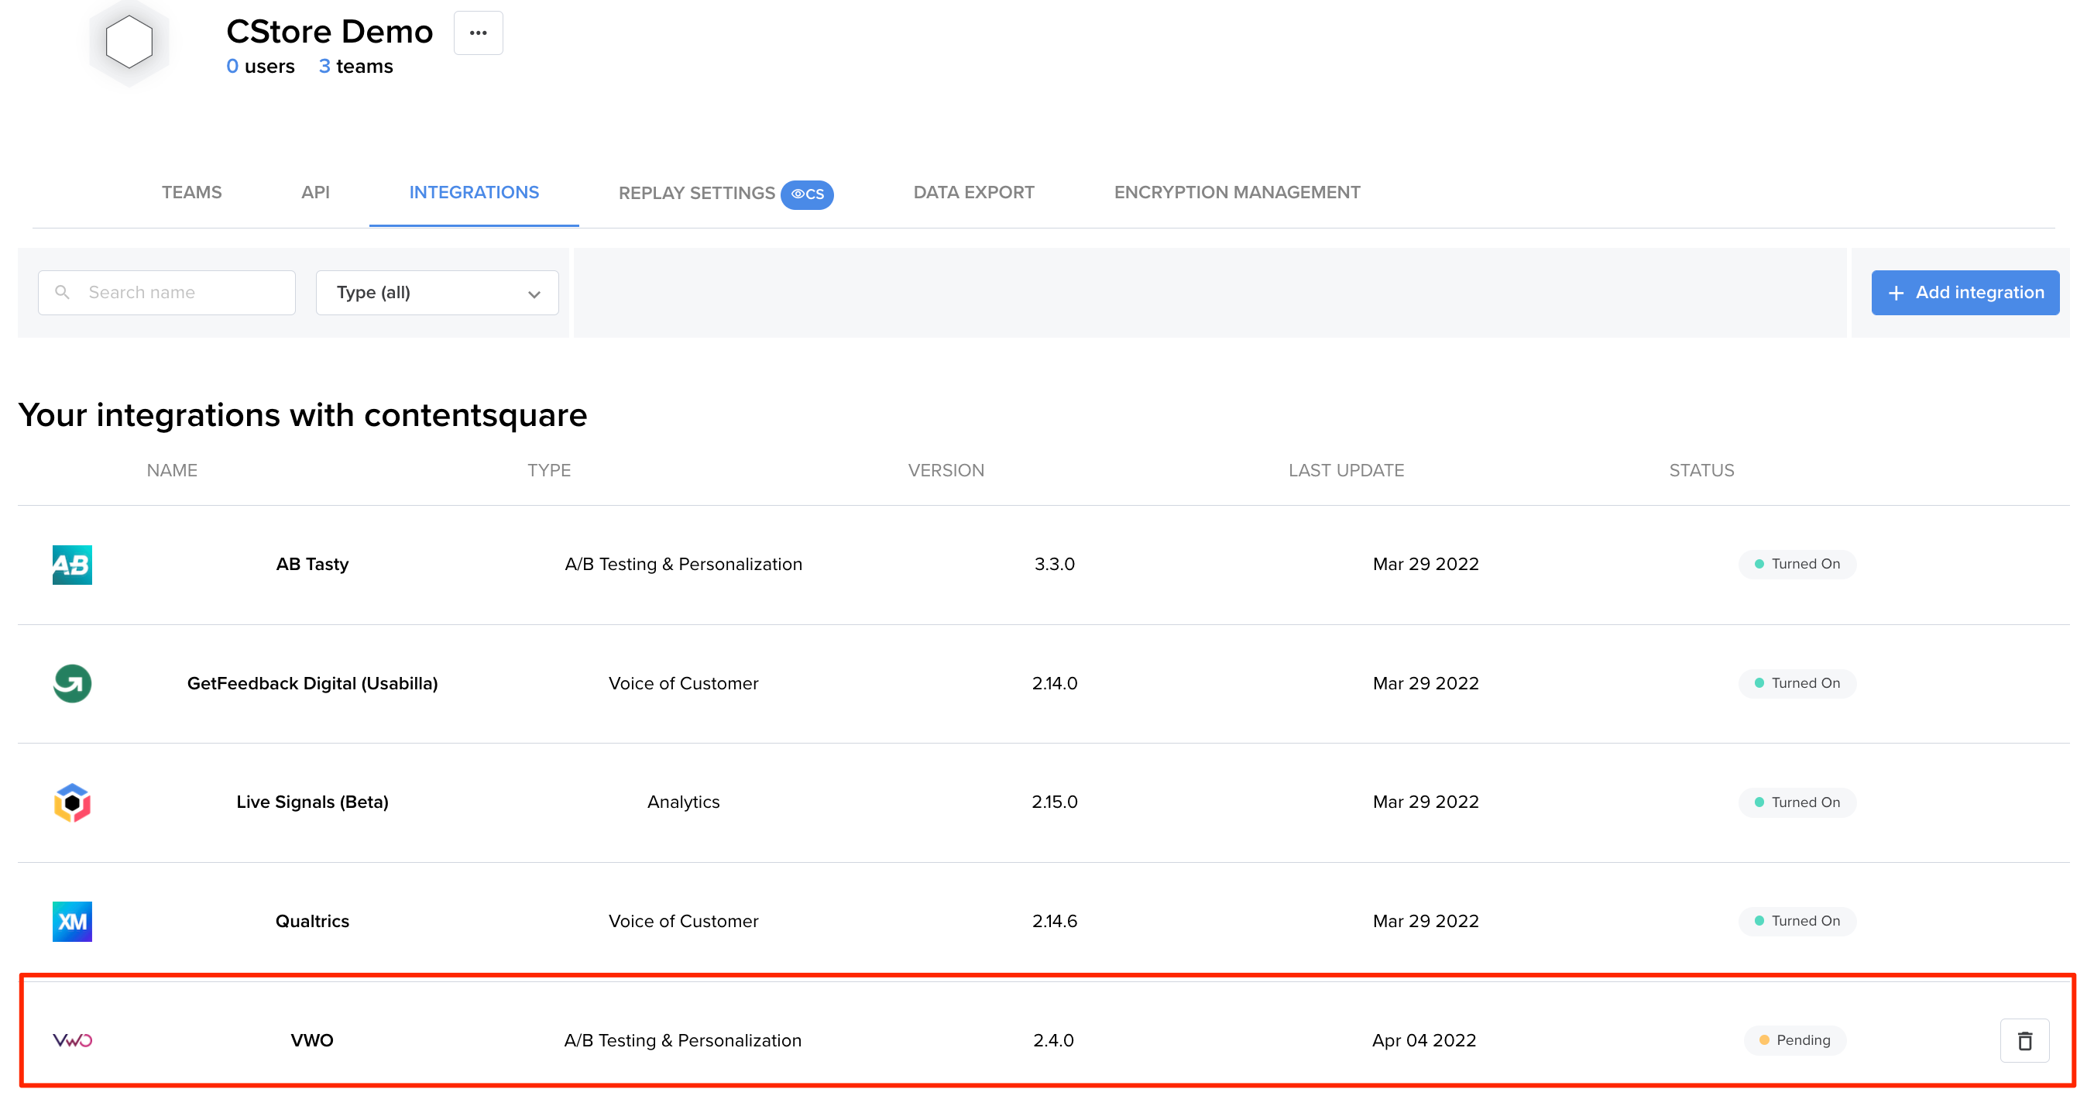This screenshot has height=1120, width=2094.
Task: Click Mar 29 2022 date in Qualtrics row
Action: point(1426,921)
